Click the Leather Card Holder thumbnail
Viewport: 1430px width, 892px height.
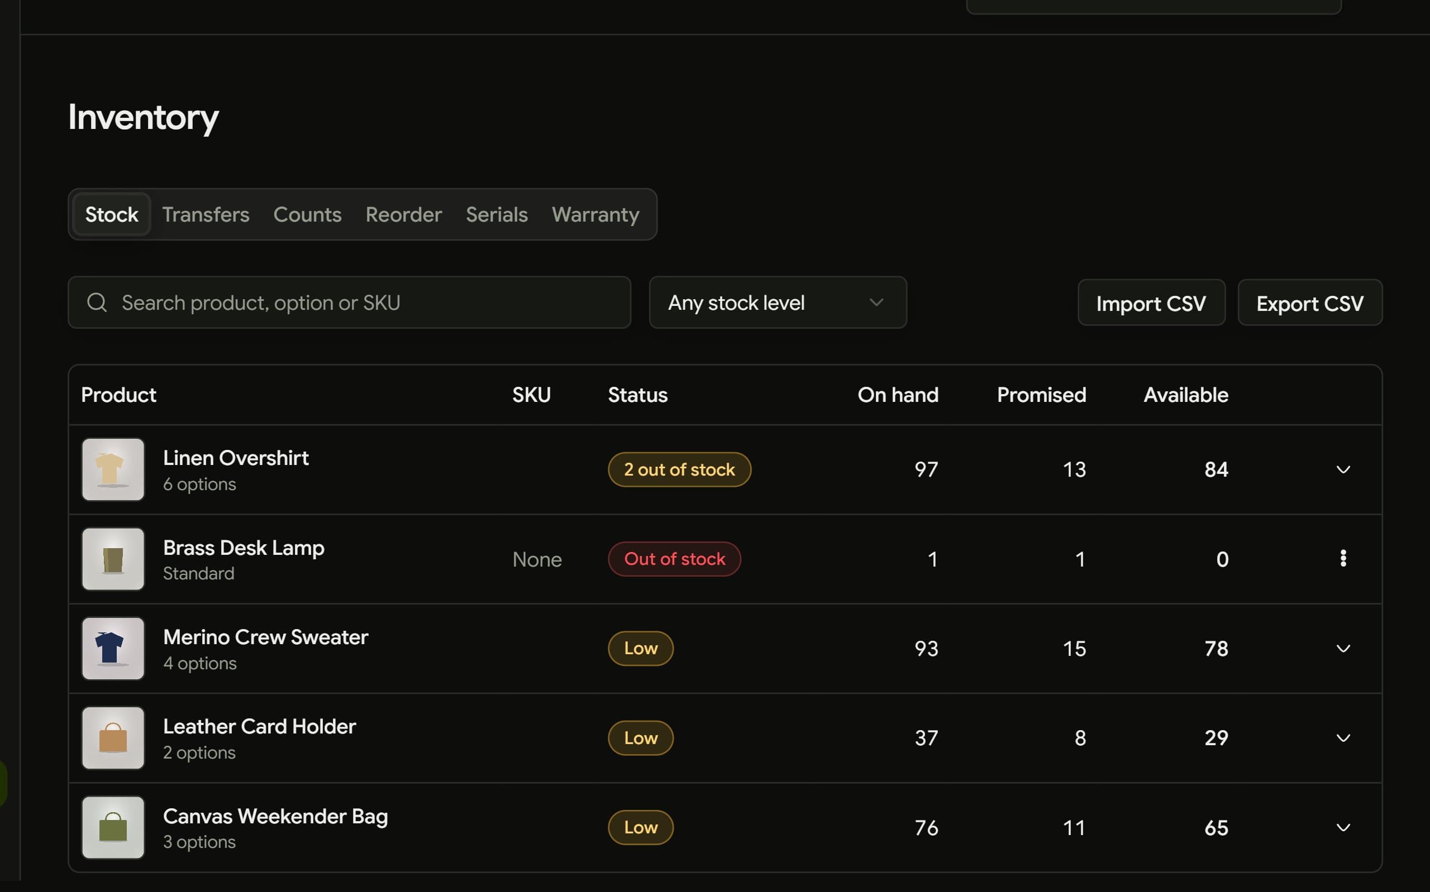[113, 738]
